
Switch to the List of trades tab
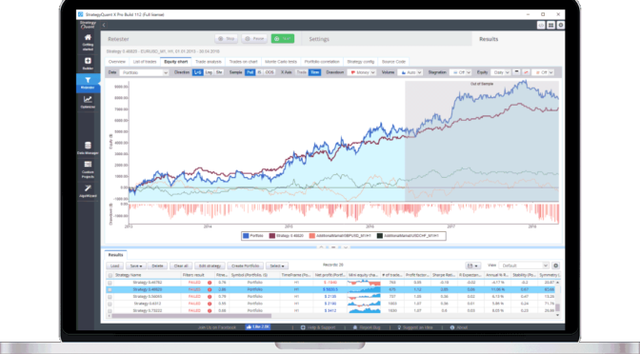pyautogui.click(x=145, y=62)
